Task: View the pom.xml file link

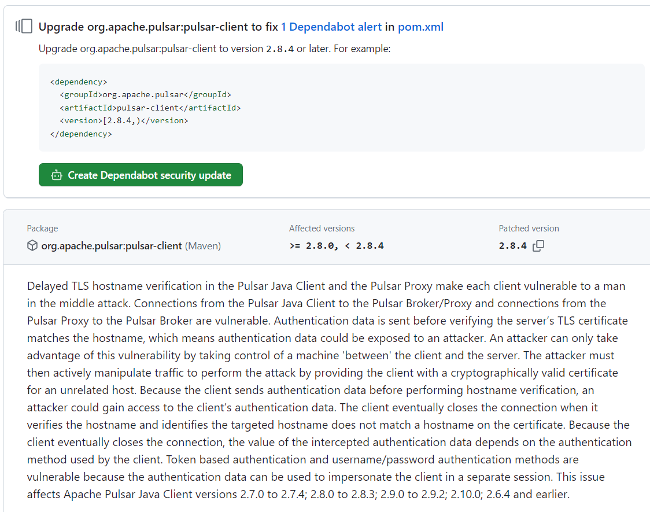Action: tap(420, 27)
